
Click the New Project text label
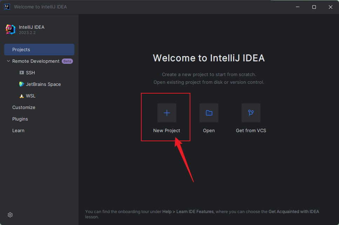(x=167, y=131)
